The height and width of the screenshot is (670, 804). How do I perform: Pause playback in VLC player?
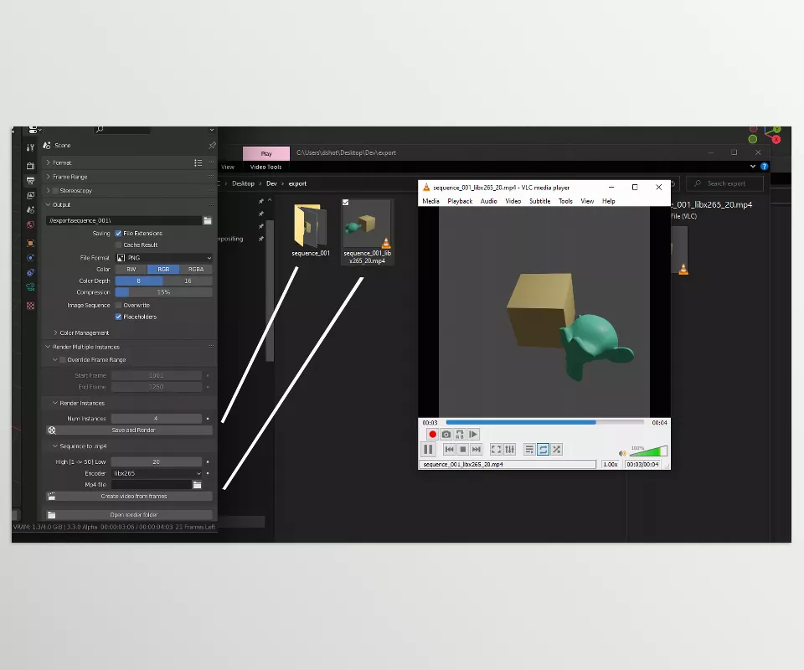pyautogui.click(x=429, y=450)
